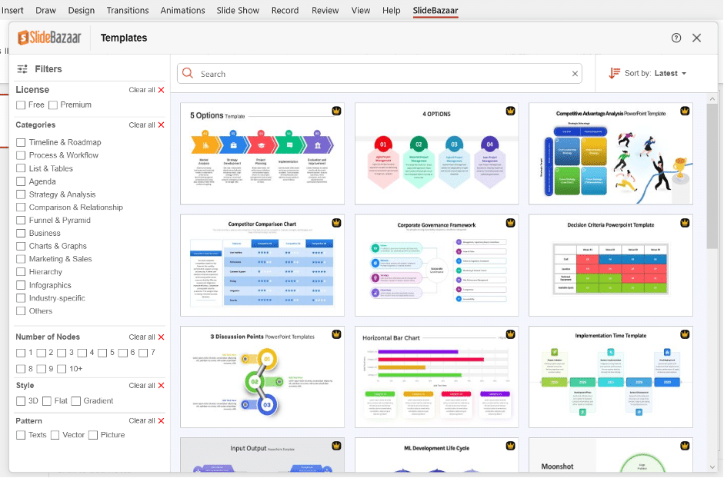The width and height of the screenshot is (724, 478).
Task: Click crown on Decision Criteria template
Action: pyautogui.click(x=685, y=223)
